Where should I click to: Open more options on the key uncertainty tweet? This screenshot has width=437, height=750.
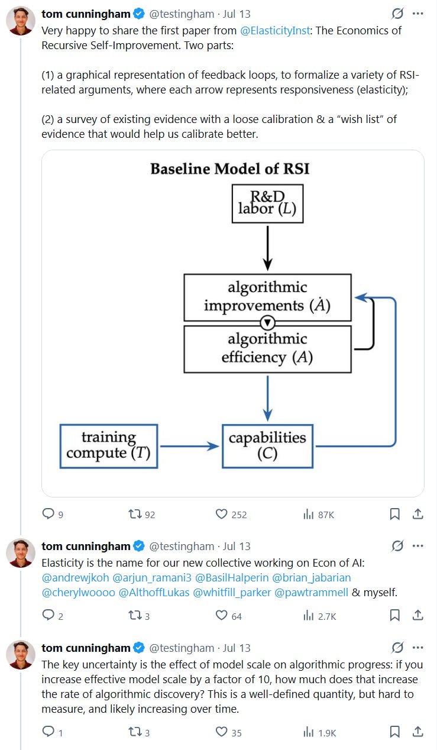[418, 647]
